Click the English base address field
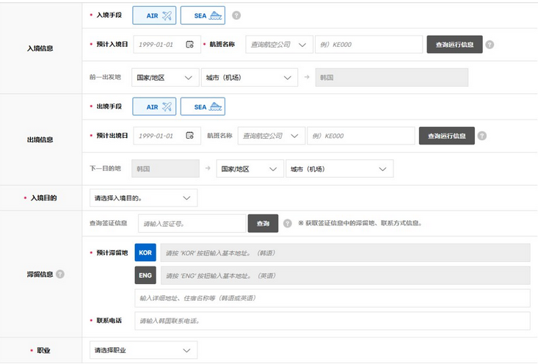 (x=346, y=275)
